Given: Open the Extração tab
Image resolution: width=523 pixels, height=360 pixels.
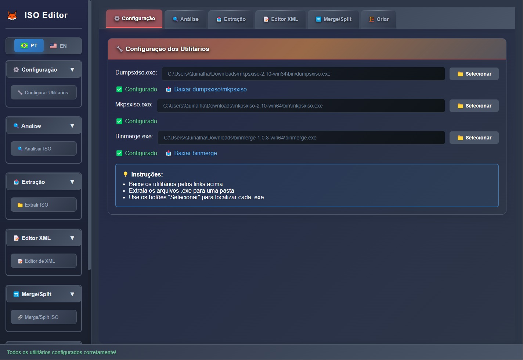Looking at the screenshot, I should point(231,19).
